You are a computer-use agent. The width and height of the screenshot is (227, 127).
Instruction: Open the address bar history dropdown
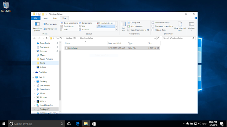tap(155, 38)
